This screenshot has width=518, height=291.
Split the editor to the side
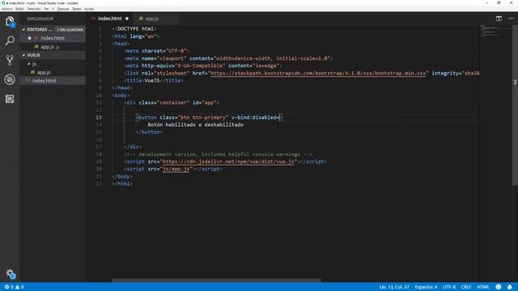(x=499, y=19)
